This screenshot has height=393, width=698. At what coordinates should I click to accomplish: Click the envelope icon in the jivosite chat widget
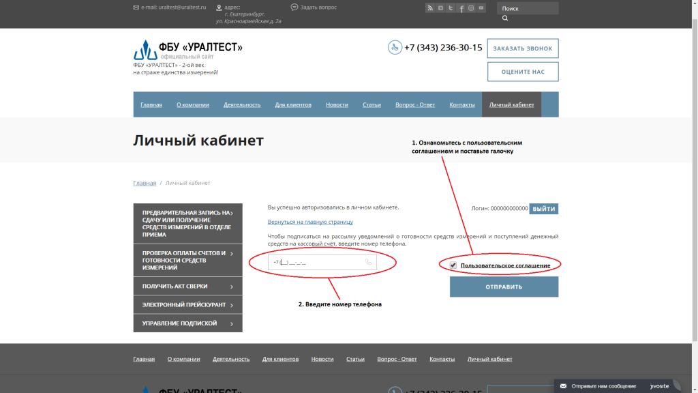click(563, 386)
